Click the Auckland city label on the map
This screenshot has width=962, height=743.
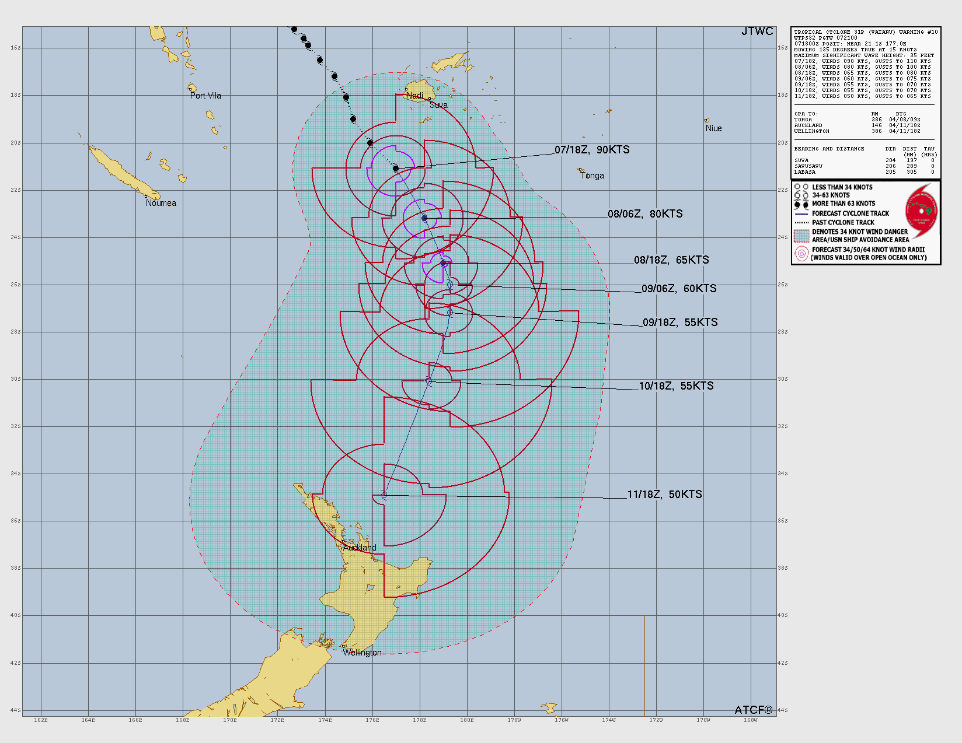(360, 548)
